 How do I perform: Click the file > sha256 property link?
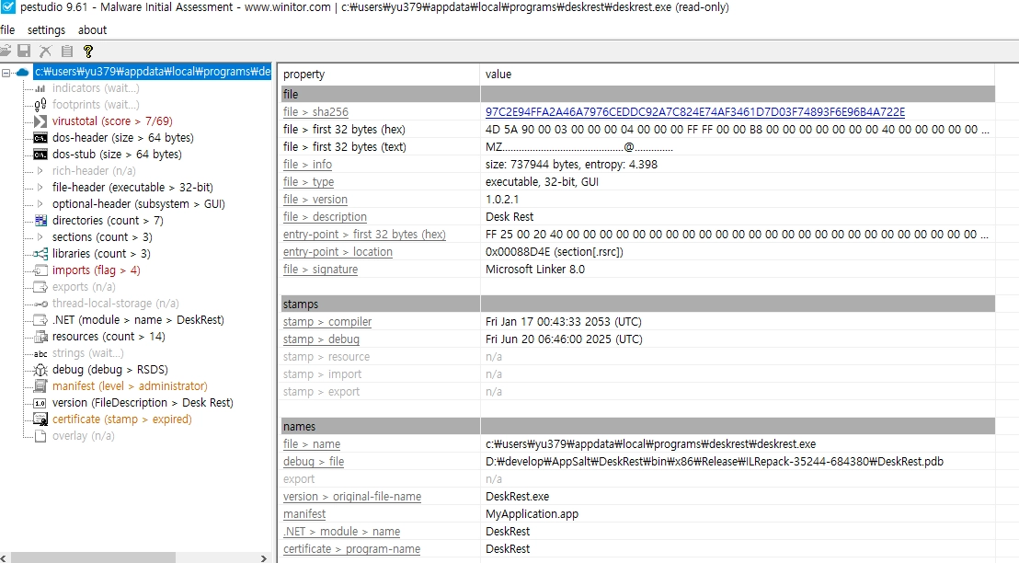click(x=315, y=112)
